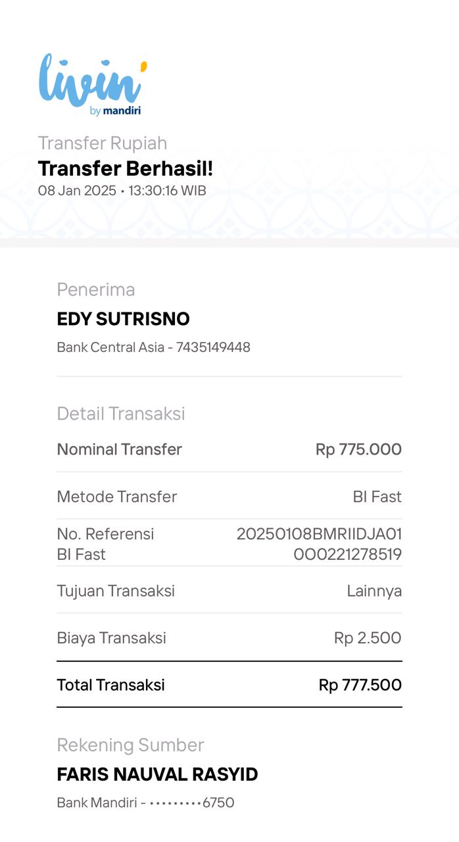
Task: Select the 08 Jan 2025 transaction timestamp
Action: [122, 191]
